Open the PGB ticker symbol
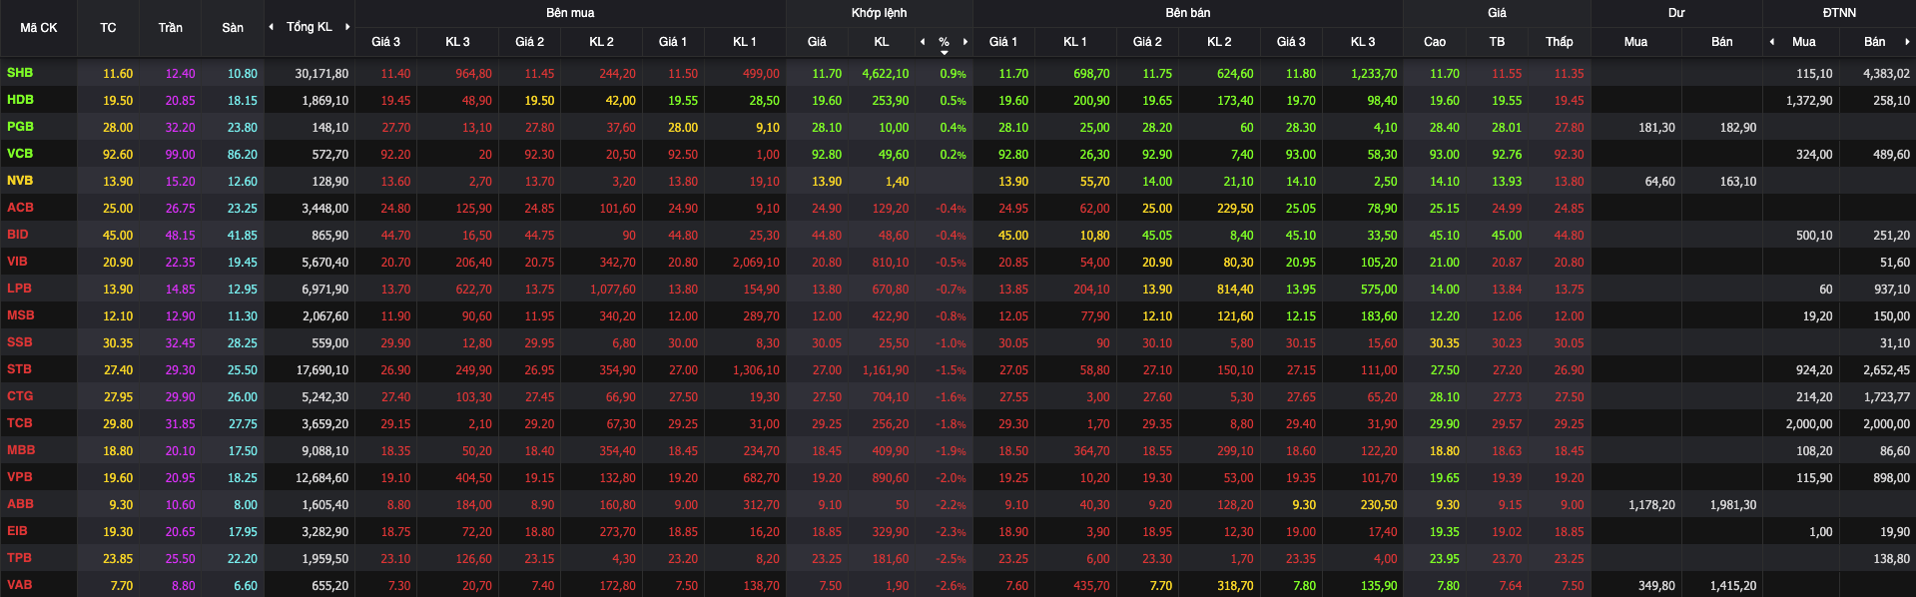Screen dimensions: 1916x597 point(20,127)
